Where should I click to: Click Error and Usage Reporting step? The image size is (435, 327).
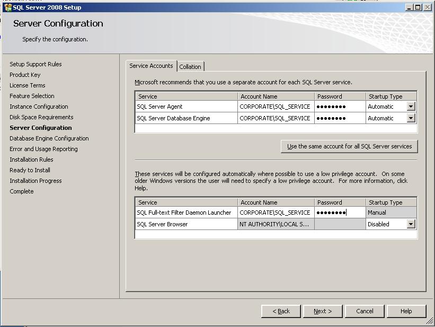pos(43,149)
